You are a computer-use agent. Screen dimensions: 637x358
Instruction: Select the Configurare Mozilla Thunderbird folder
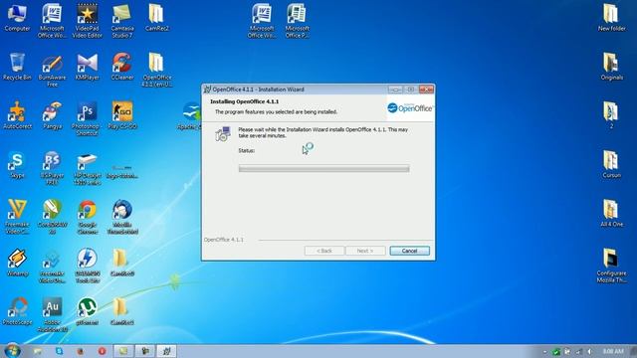click(611, 266)
